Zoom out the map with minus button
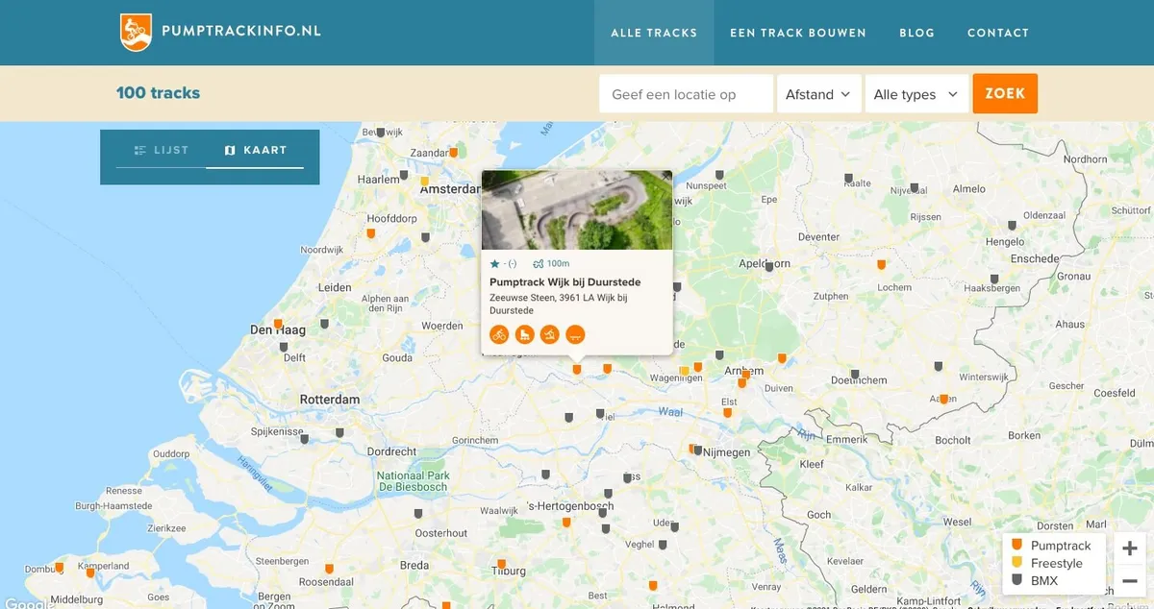This screenshot has height=609, width=1154. [1130, 581]
